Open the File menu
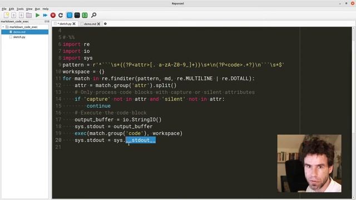This screenshot has height=200, width=356. (4, 9)
